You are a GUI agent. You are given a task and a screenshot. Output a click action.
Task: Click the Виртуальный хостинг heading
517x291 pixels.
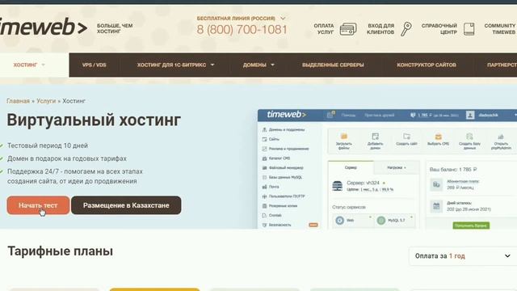point(94,120)
